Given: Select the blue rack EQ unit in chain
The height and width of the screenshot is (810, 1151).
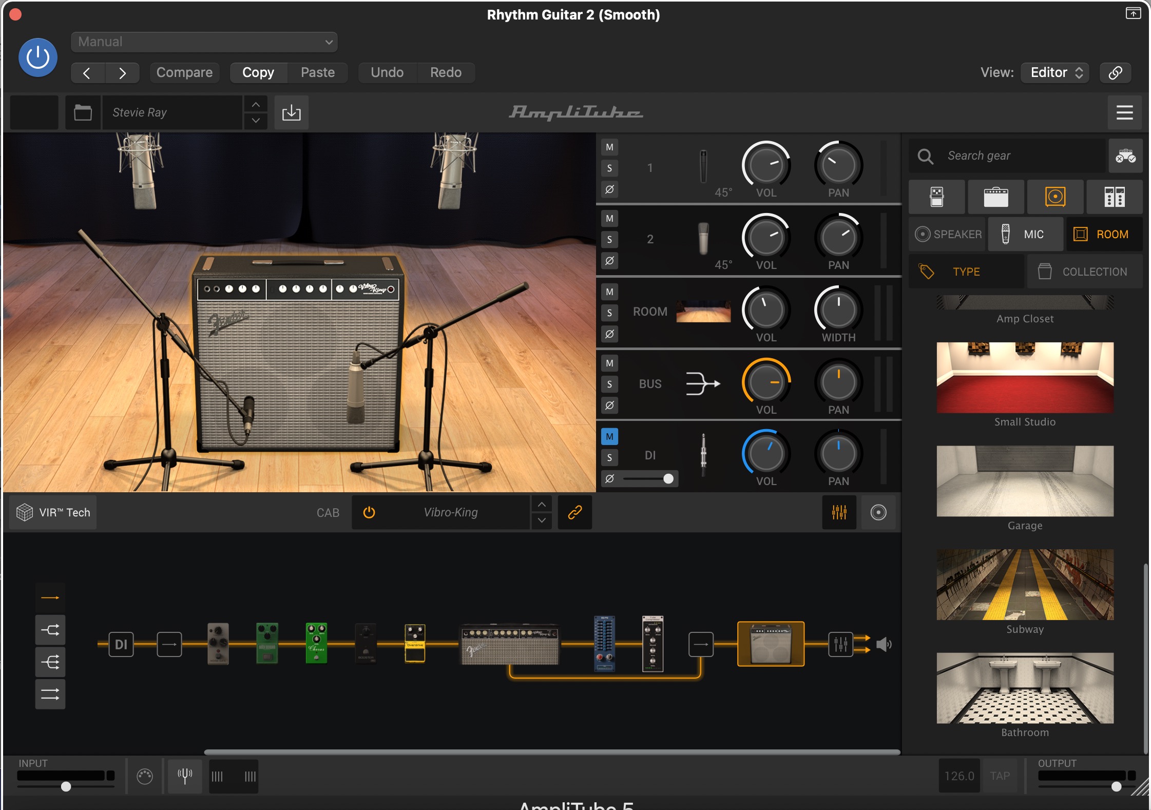Looking at the screenshot, I should tap(604, 644).
